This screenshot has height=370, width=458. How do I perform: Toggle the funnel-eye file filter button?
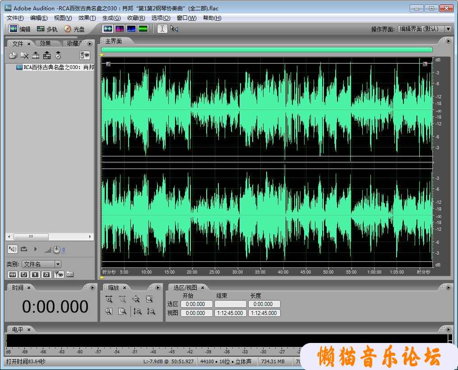coord(59,274)
